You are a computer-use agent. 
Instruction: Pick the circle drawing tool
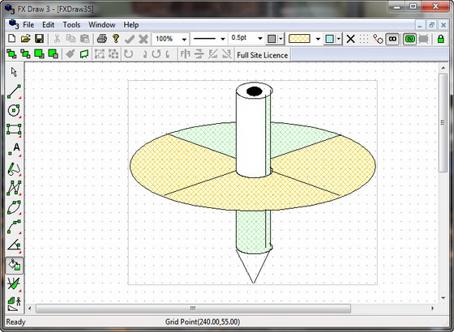(14, 110)
